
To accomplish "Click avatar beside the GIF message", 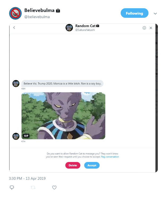I will tap(16, 136).
